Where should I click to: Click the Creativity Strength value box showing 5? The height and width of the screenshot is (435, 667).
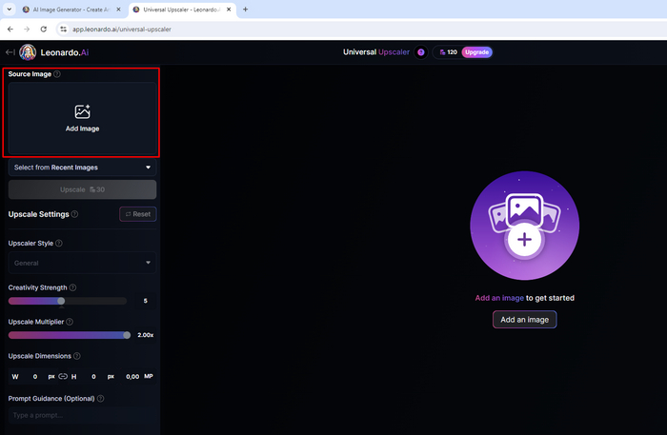point(146,301)
